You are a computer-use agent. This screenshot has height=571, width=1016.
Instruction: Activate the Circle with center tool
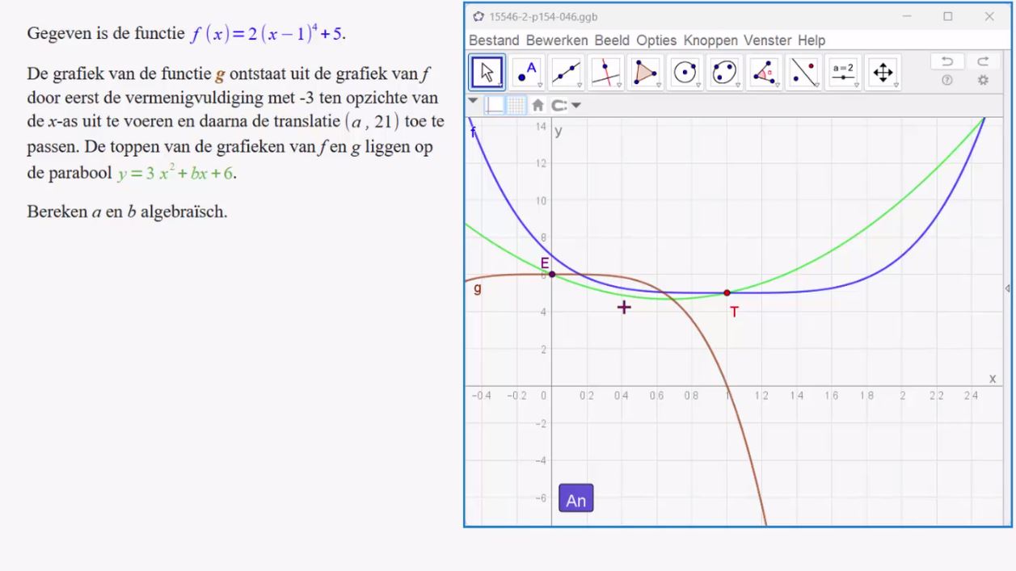tap(685, 73)
